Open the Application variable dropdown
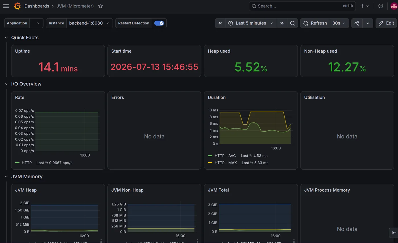 pyautogui.click(x=36, y=23)
